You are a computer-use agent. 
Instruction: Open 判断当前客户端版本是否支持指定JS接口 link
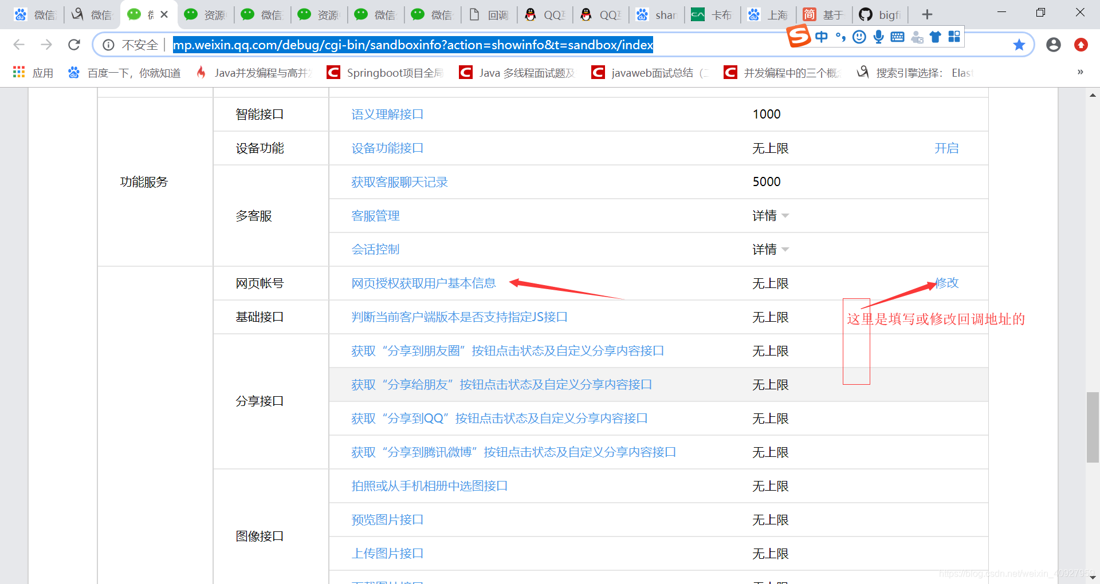459,317
